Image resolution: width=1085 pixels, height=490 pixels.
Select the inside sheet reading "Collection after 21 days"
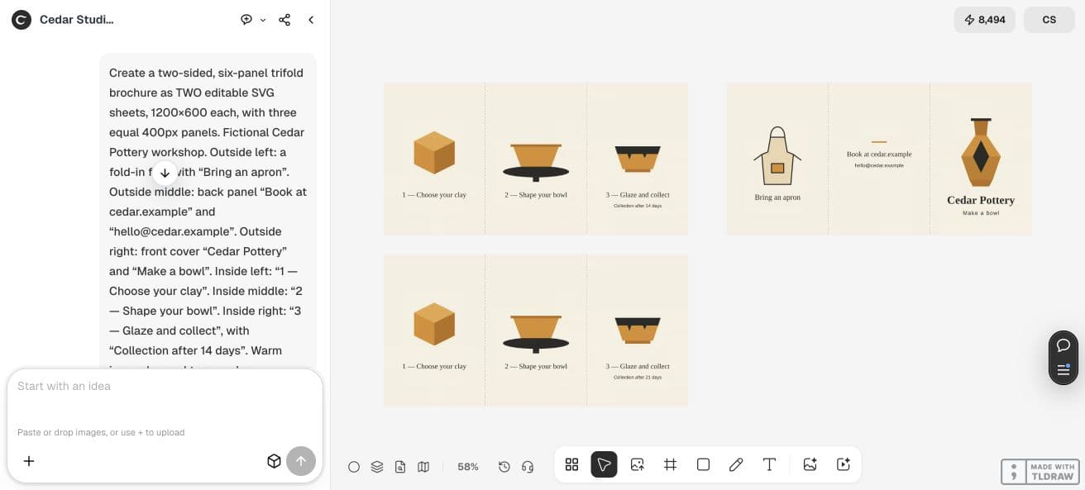click(x=536, y=330)
